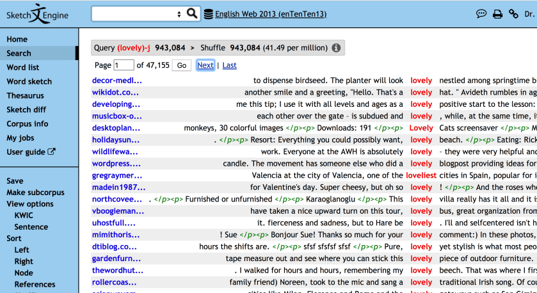Screen dimensions: 537x293
Task: Click 'lovely' keyword in the rollercoas row
Action: (x=421, y=282)
